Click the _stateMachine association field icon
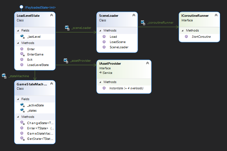Screen dimensions: 227x151 (4, 76)
